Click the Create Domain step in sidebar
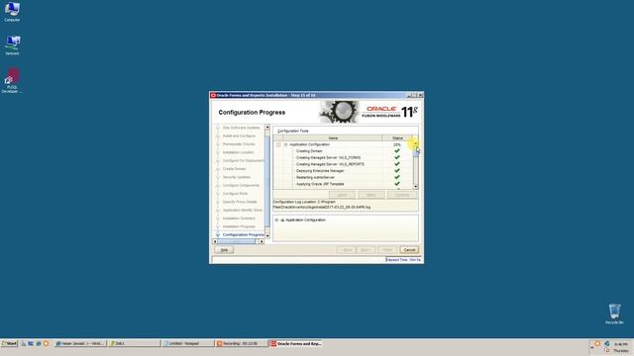 (x=235, y=169)
